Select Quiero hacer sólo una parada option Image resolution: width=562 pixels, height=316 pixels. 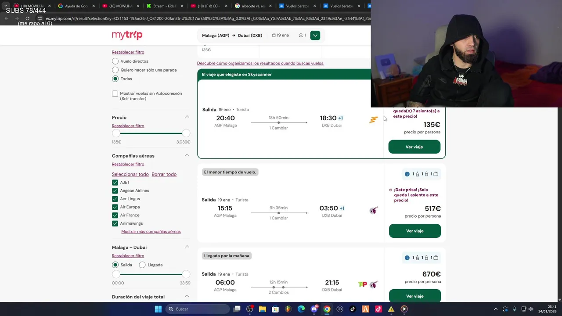pyautogui.click(x=115, y=70)
